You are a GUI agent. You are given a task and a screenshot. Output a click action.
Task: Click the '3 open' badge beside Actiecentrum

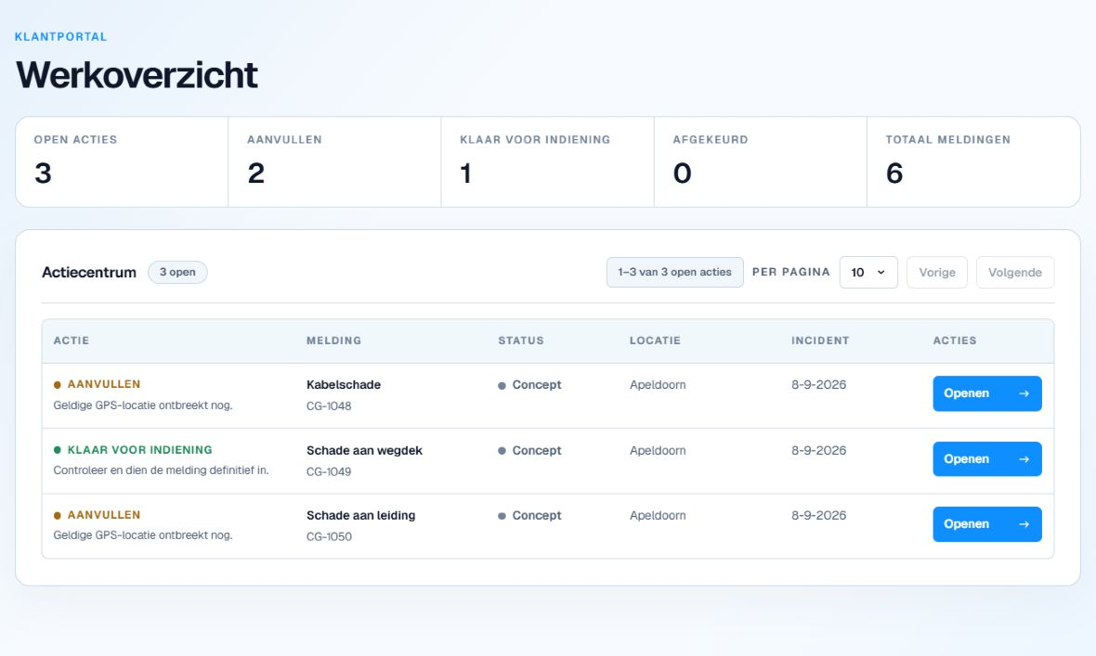177,273
